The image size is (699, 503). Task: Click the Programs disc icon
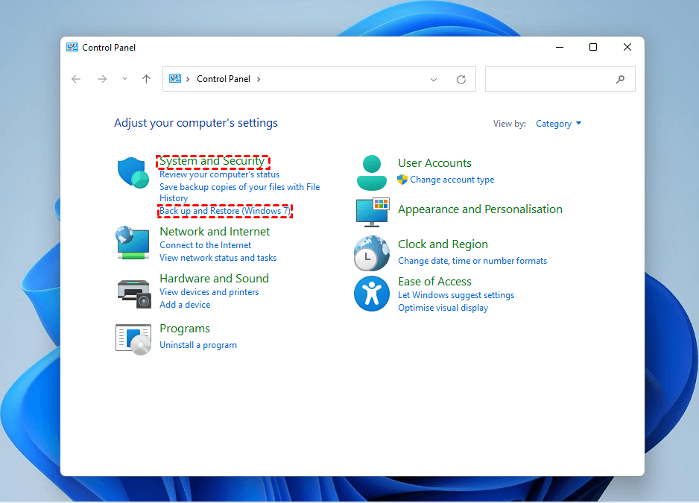[x=133, y=339]
